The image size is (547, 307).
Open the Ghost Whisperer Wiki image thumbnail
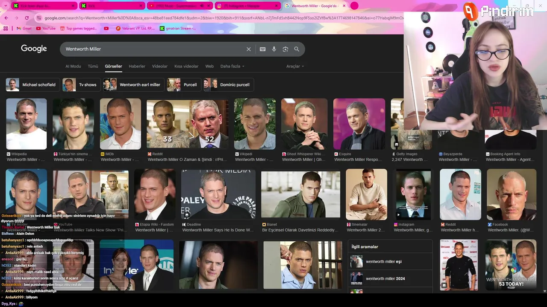[x=304, y=124]
